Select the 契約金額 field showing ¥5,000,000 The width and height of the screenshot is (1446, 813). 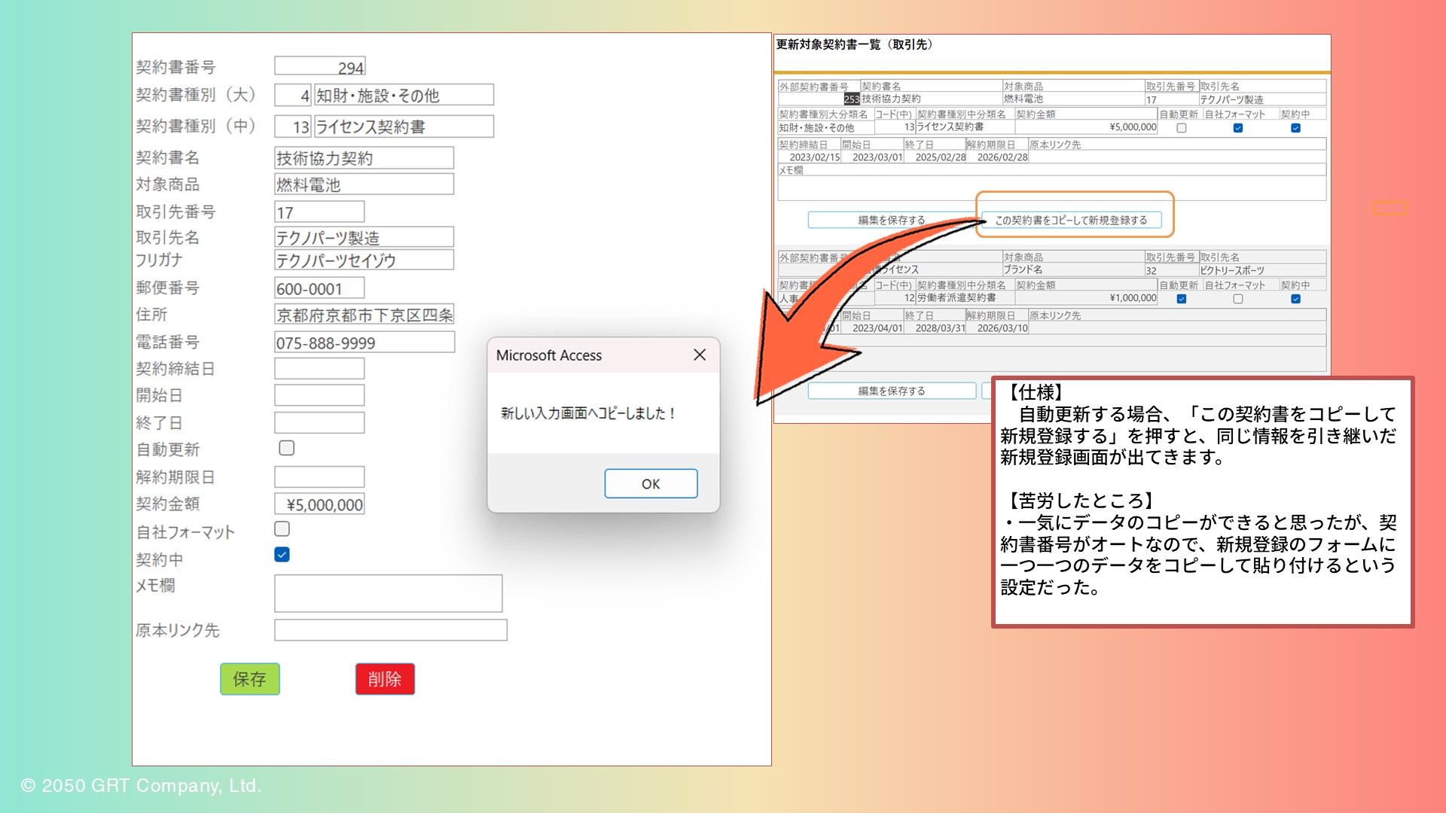point(319,504)
